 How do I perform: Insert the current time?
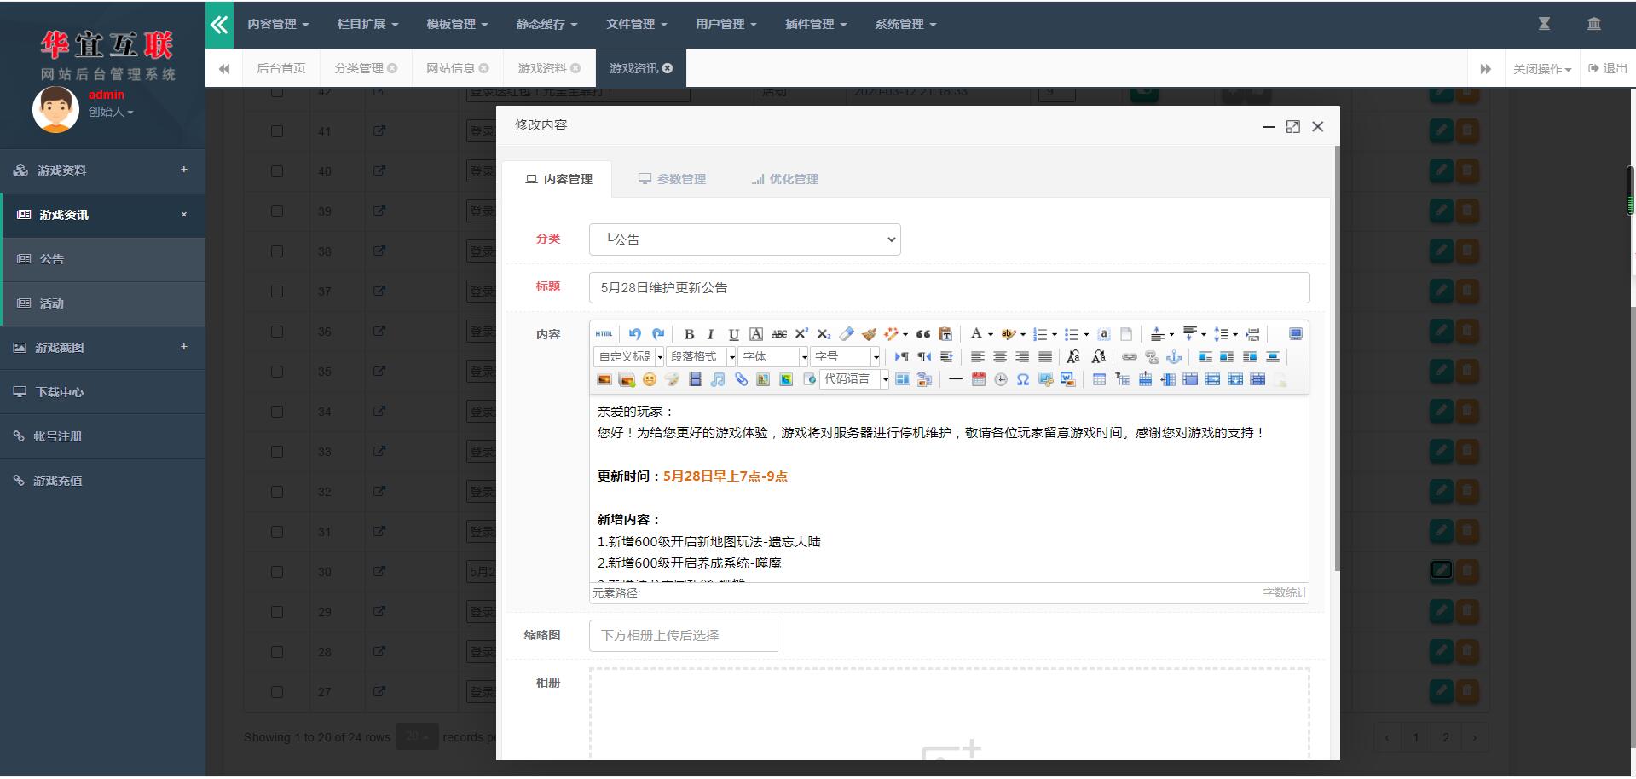tap(1001, 379)
